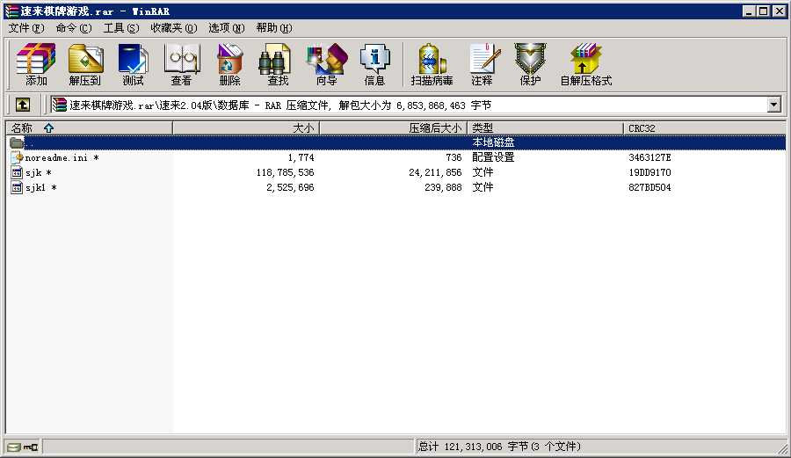Image resolution: width=791 pixels, height=458 pixels.
Task: Maximize the WinRAR window
Action: tap(763, 11)
